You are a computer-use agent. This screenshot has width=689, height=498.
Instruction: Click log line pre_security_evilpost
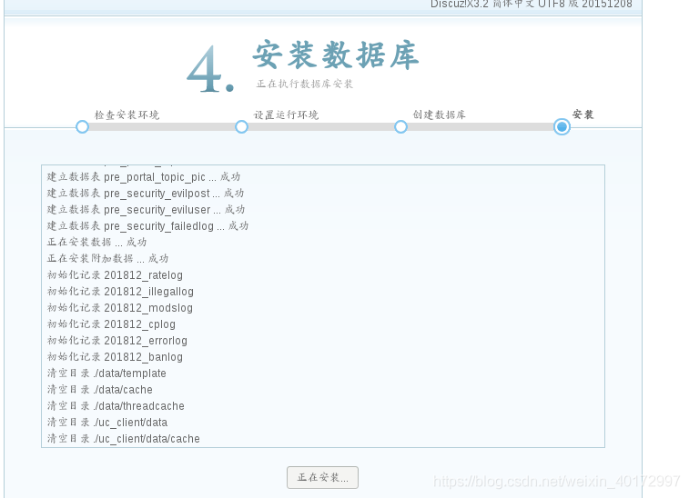pos(146,193)
